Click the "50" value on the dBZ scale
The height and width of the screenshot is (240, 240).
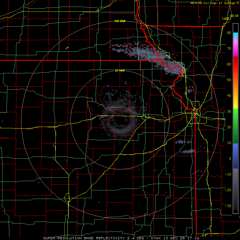click(x=229, y=80)
